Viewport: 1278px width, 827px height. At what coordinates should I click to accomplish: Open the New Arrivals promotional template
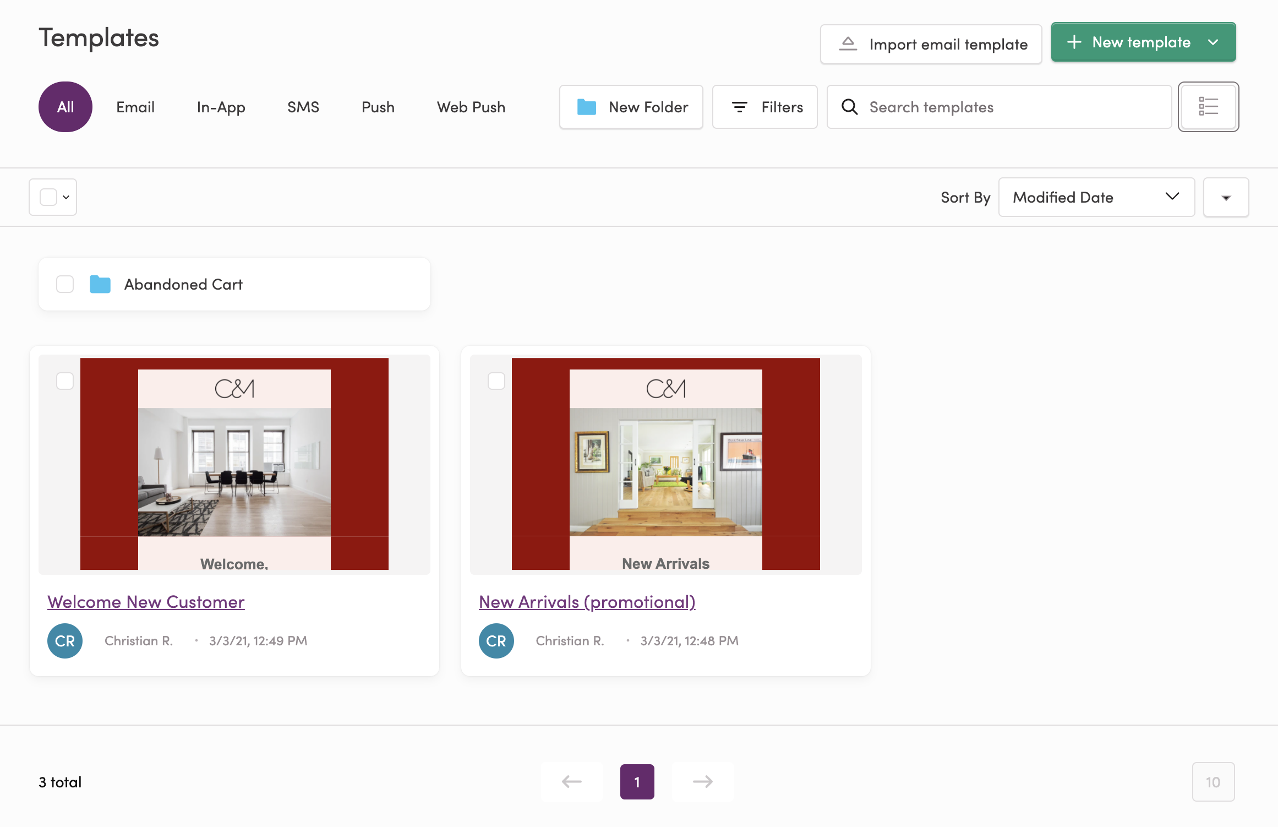pos(587,601)
